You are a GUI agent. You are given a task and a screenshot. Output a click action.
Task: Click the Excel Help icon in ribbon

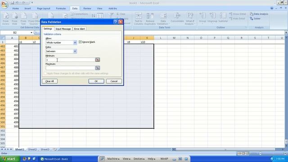coord(272,8)
